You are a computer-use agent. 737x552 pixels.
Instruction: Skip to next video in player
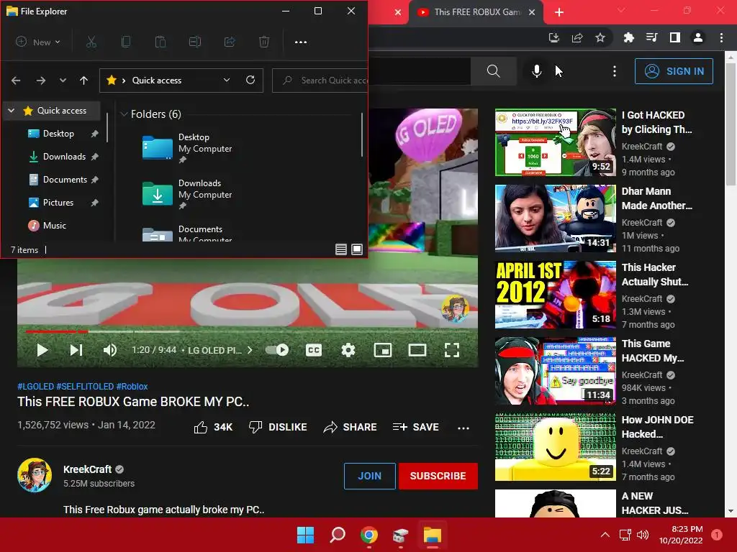coord(76,350)
